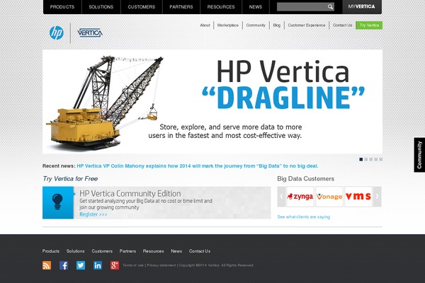425x283 pixels.
Task: Open the PARTNERS menu
Action: click(x=181, y=7)
